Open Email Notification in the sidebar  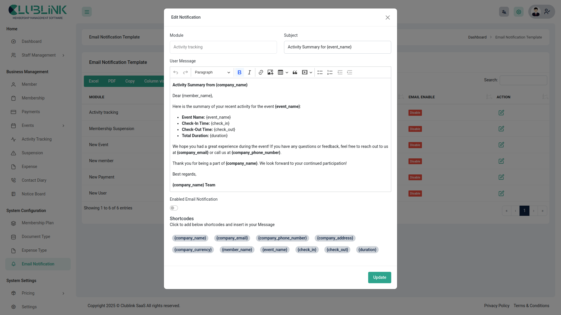pos(38,264)
